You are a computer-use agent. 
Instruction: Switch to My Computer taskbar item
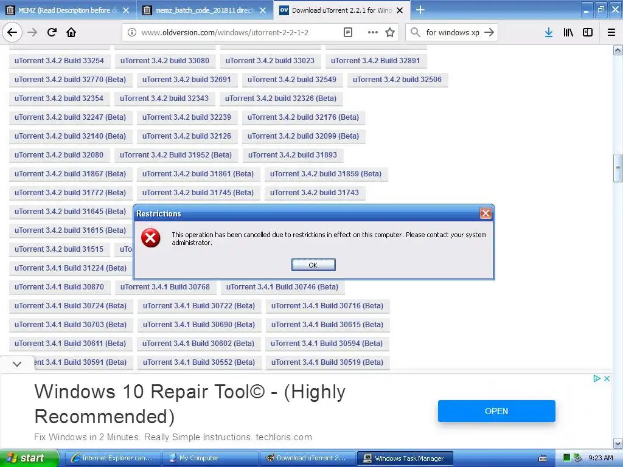(211, 458)
